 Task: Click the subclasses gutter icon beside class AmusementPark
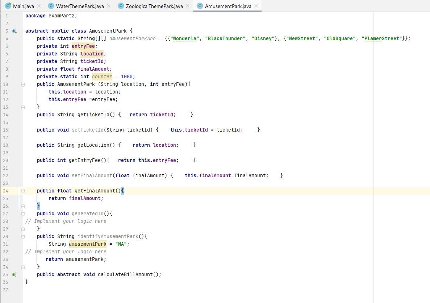point(14,31)
